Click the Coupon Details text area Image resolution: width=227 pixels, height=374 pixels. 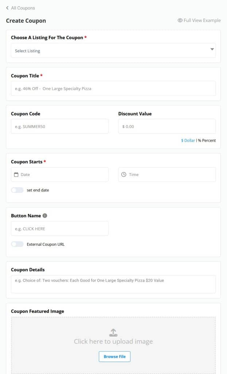point(113,284)
